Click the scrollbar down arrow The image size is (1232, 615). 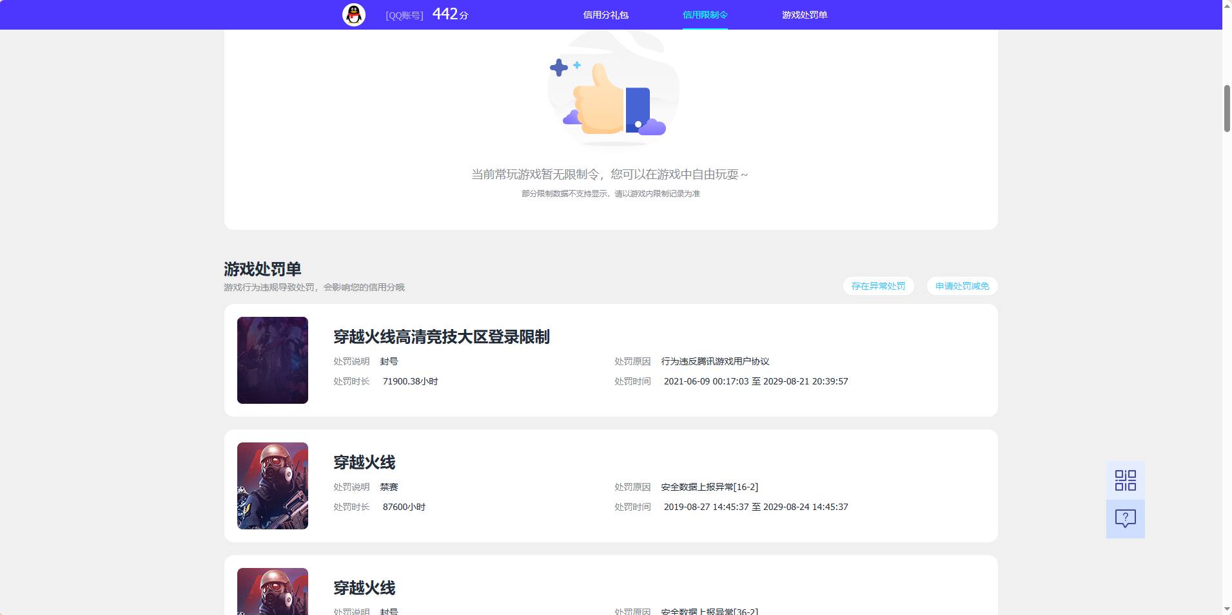(1227, 609)
